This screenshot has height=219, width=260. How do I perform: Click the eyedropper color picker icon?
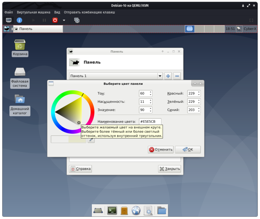coord(91,139)
